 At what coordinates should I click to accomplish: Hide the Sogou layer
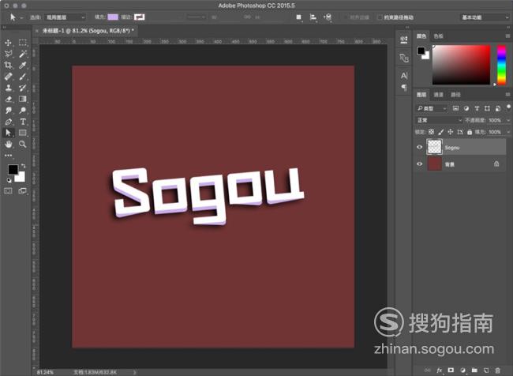pyautogui.click(x=419, y=147)
